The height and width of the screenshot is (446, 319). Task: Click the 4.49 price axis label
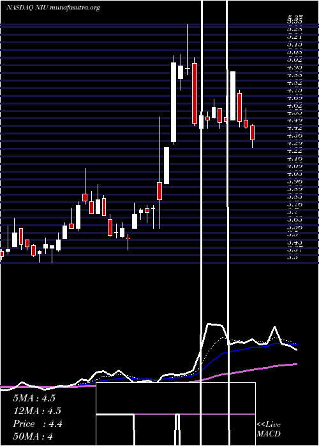click(294, 120)
